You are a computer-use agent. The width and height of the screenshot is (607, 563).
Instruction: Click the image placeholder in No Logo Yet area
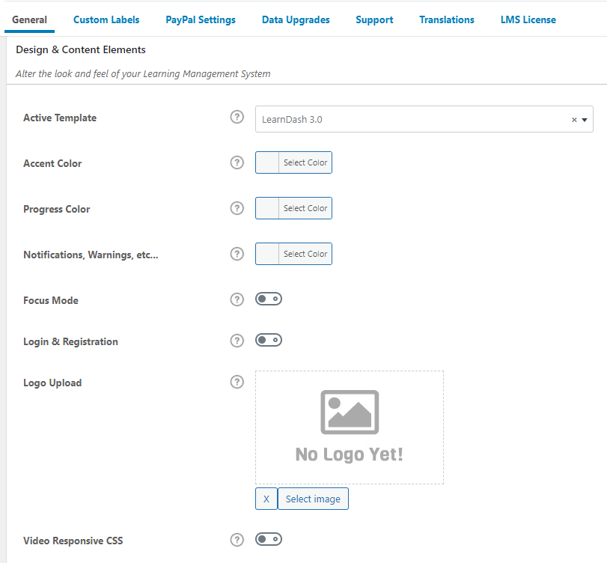tap(349, 412)
